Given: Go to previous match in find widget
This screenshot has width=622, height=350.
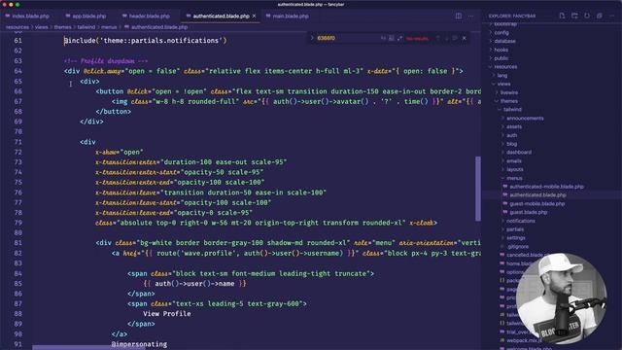Looking at the screenshot, I should click(438, 38).
